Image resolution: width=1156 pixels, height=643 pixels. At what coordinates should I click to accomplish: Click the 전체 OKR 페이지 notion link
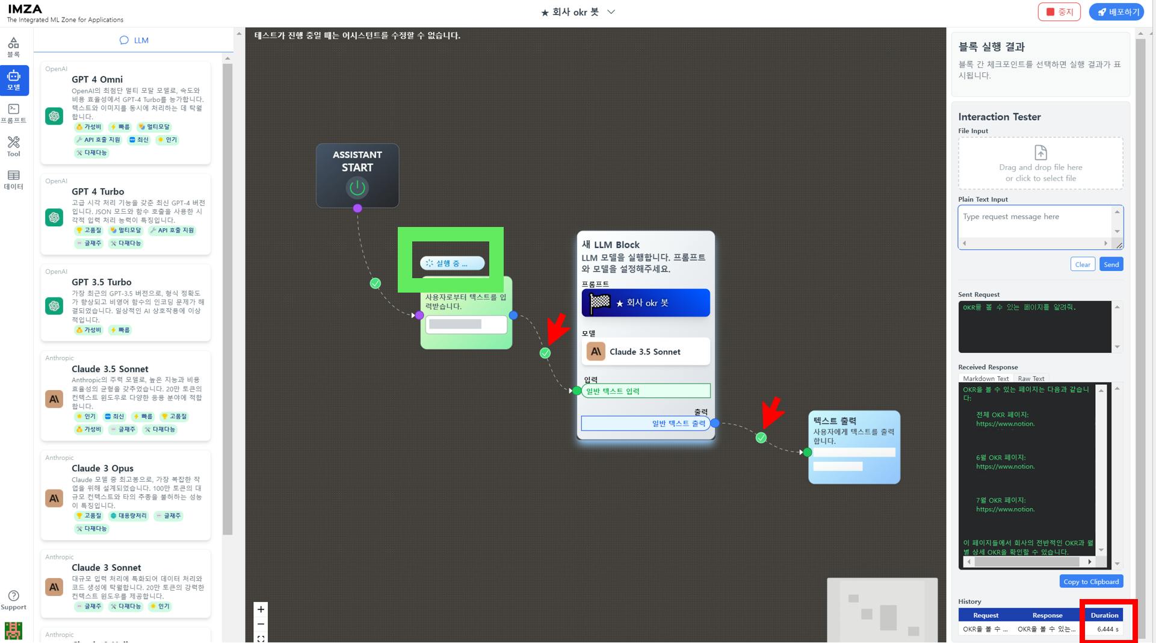[x=1005, y=424]
